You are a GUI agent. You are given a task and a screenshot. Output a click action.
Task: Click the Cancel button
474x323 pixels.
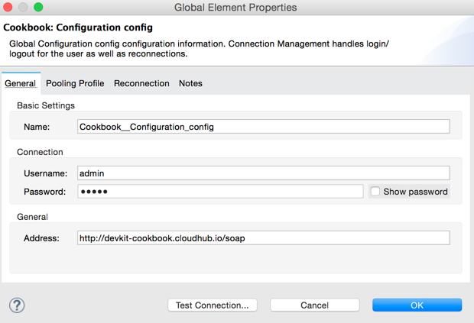pyautogui.click(x=314, y=305)
